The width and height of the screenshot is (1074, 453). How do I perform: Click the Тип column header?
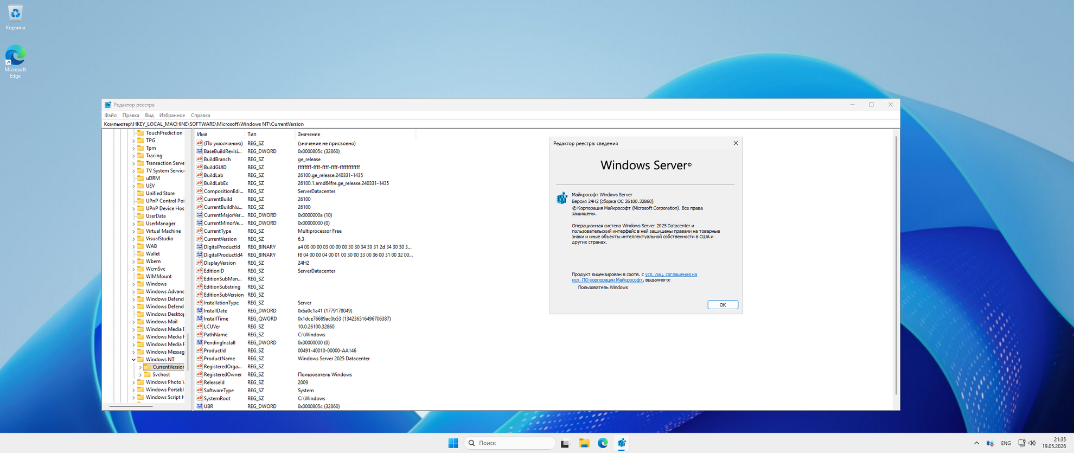(270, 134)
